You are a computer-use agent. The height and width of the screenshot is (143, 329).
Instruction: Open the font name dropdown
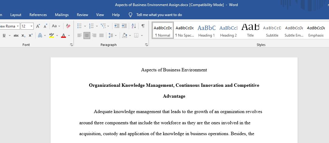[18, 26]
